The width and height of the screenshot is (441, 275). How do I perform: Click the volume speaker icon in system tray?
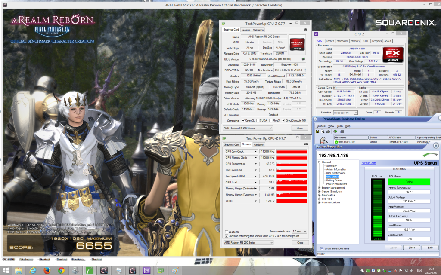point(411,271)
